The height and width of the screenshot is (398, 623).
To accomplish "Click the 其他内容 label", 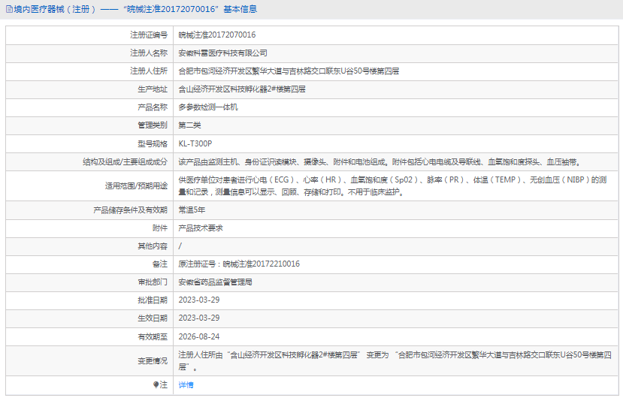I will tap(153, 246).
